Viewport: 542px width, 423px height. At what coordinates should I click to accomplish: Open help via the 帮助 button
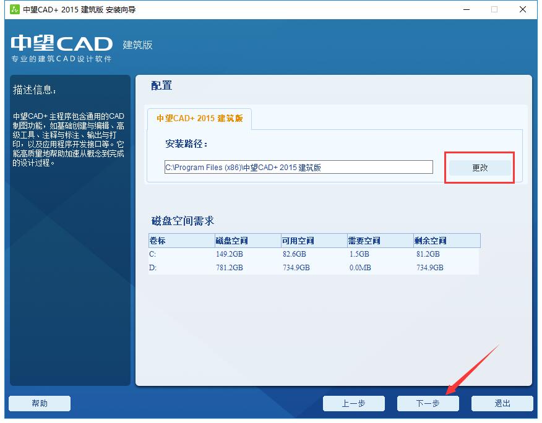point(39,403)
